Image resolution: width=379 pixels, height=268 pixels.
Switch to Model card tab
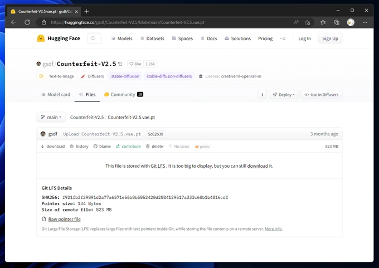pos(56,95)
